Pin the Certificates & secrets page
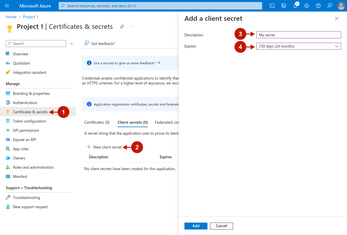 122,27
